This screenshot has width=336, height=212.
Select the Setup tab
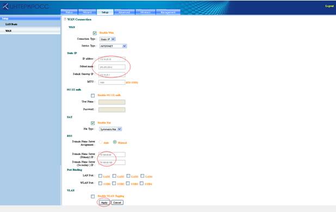(105, 12)
